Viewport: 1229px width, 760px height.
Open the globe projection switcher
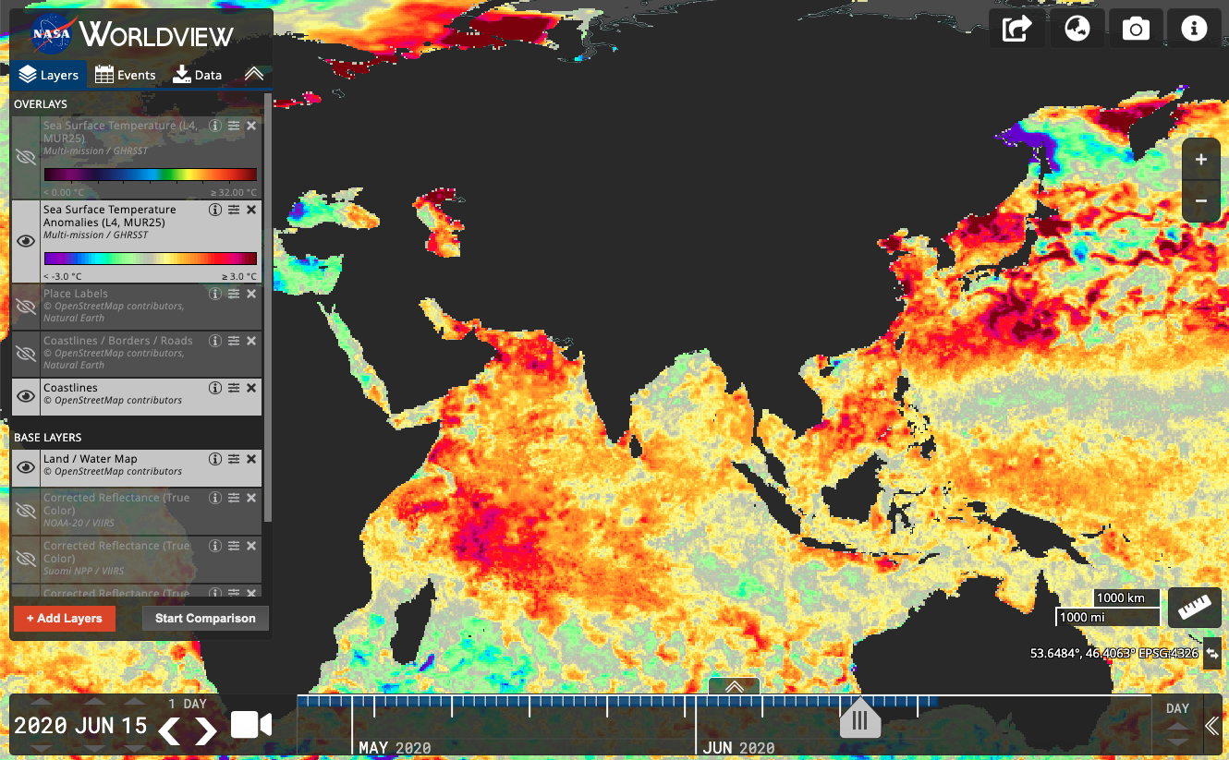click(x=1077, y=29)
